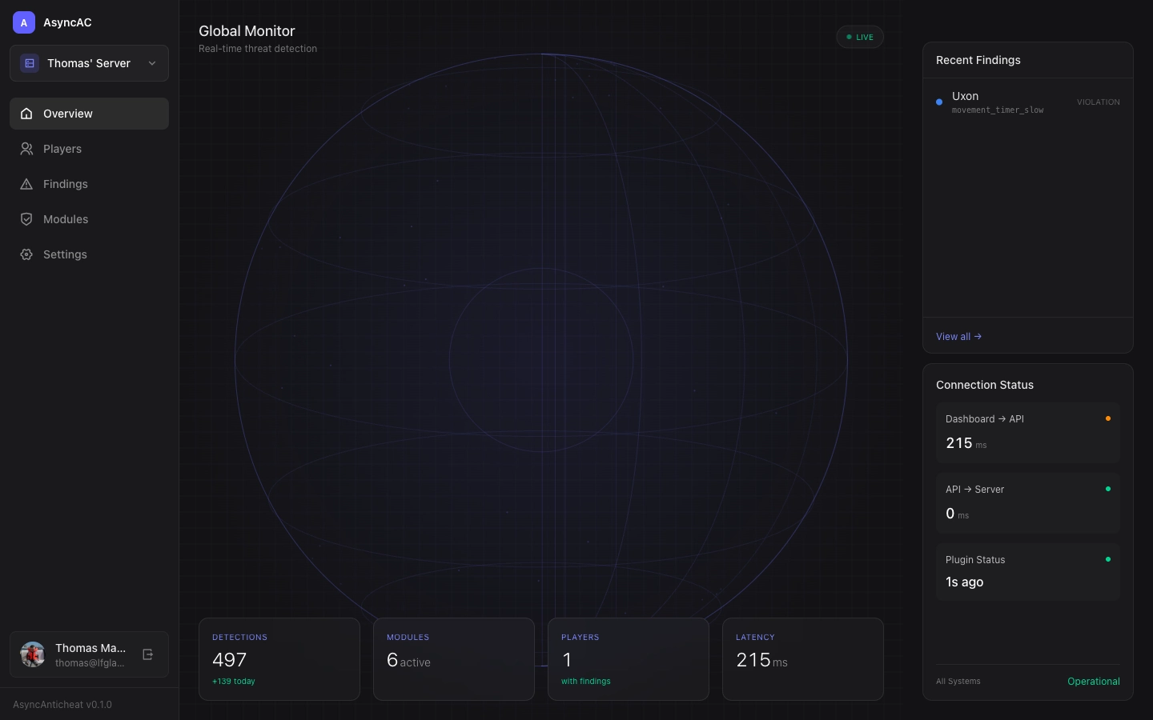The height and width of the screenshot is (720, 1153).
Task: Click the DETECTIONS stat card
Action: (279, 659)
